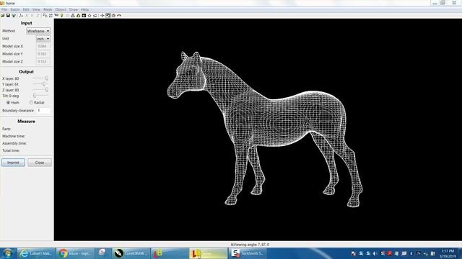Screen dimensions: 462x259
Task: Click the X layer slider handle
Action: 46,78
